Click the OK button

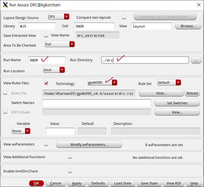36,183
